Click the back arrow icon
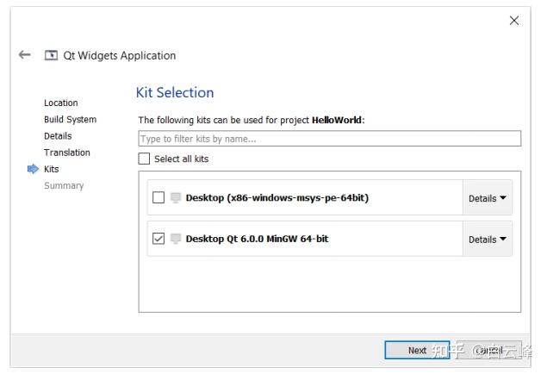Viewport: 547px width, 374px height. click(24, 55)
